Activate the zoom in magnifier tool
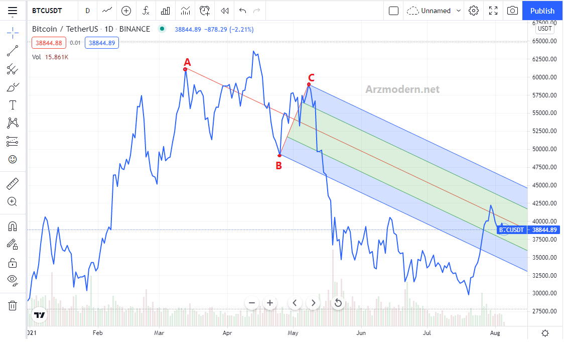This screenshot has height=342, width=564. (13, 201)
